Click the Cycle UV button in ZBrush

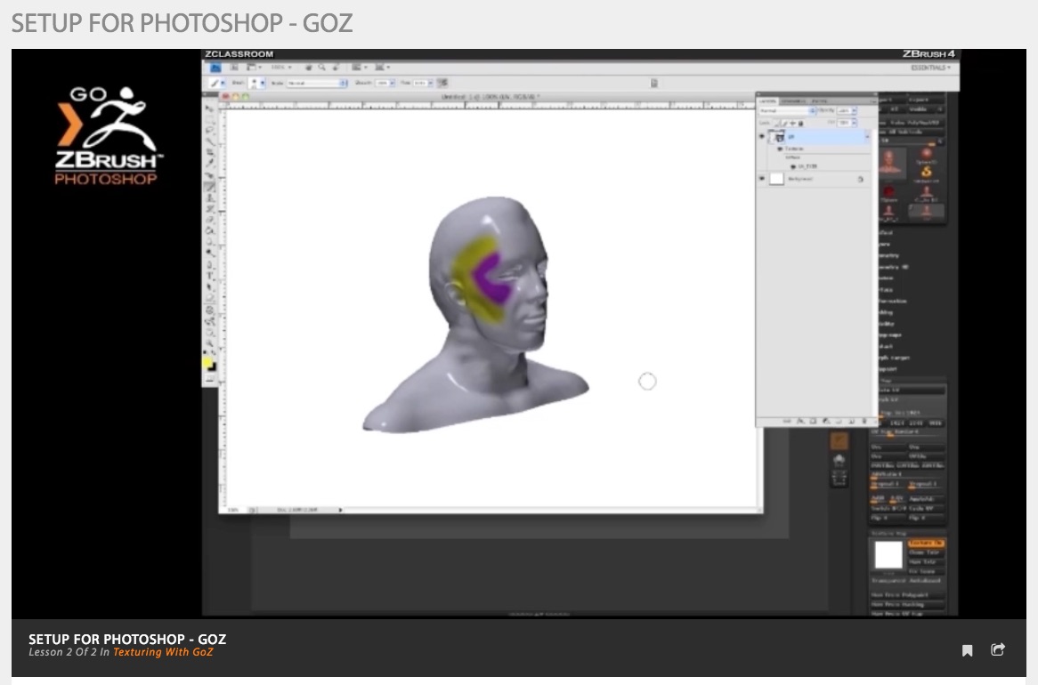[926, 508]
